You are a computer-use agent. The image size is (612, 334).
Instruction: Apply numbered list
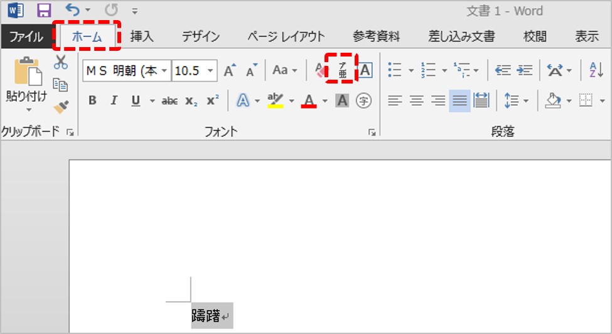click(428, 70)
